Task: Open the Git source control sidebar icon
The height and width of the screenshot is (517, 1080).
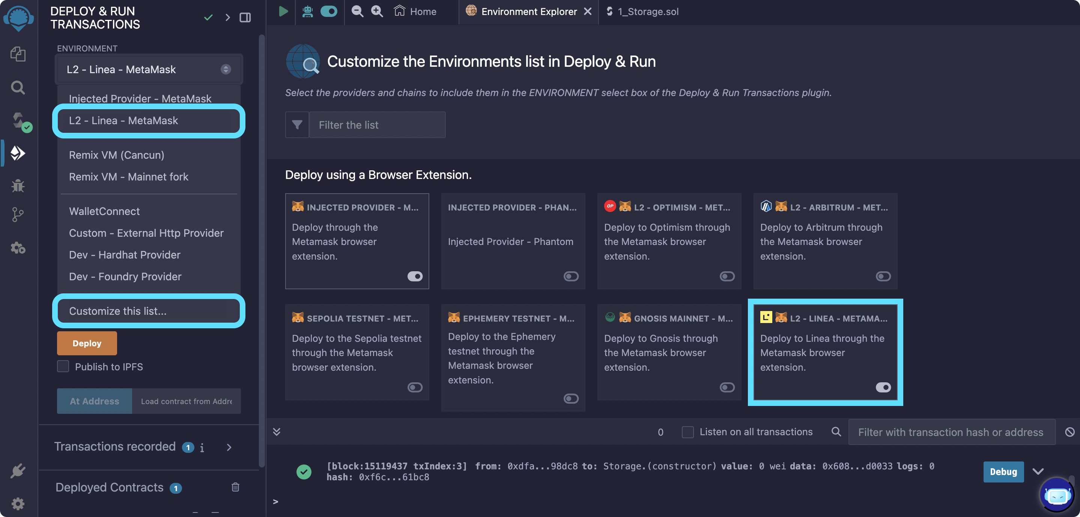Action: tap(18, 214)
